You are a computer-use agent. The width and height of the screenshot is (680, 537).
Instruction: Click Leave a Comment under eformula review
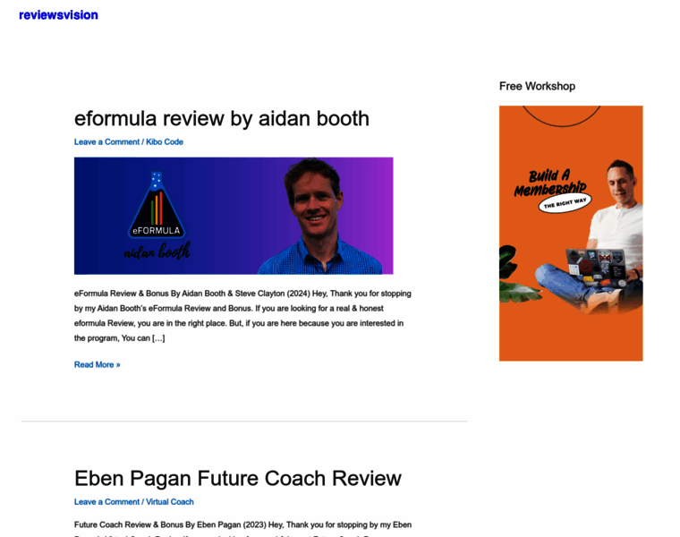(106, 141)
